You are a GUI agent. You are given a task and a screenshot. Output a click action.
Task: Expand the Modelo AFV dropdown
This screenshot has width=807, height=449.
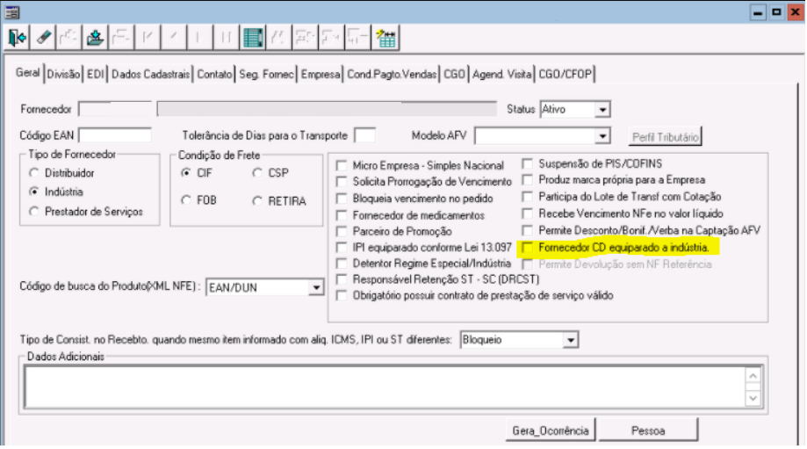tap(602, 136)
